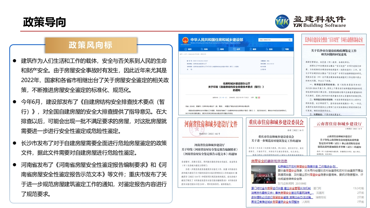Viewport: 370px width, 208px height.
Task: Select the 专题 special topics item
Action: [285, 49]
